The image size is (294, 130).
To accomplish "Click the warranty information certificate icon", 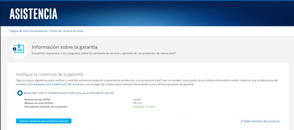I will click(19, 49).
